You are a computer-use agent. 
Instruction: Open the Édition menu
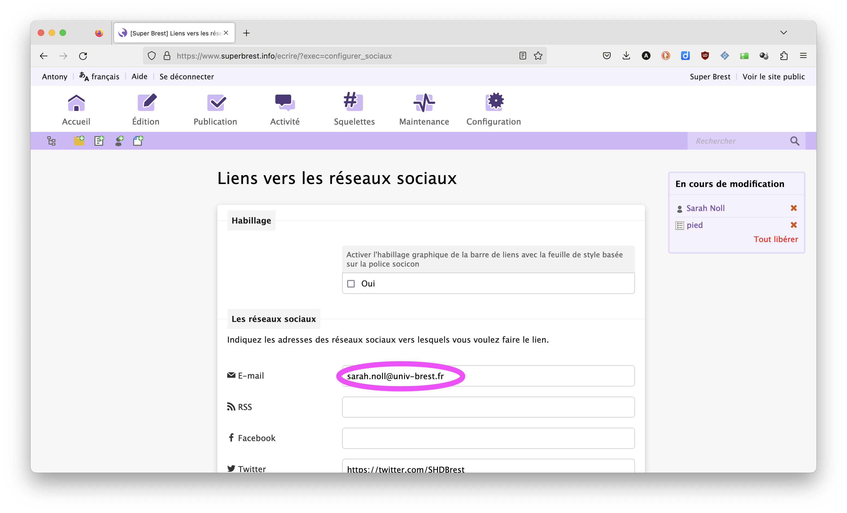pyautogui.click(x=146, y=110)
